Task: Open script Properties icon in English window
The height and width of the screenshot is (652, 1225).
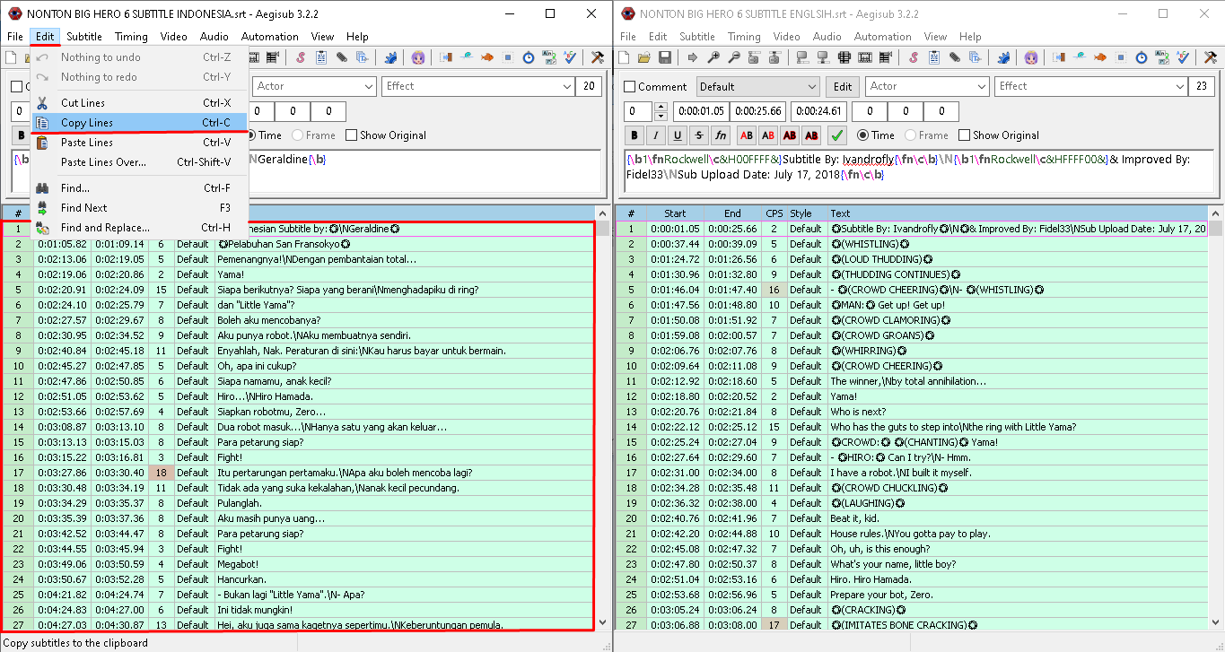Action: click(x=934, y=57)
